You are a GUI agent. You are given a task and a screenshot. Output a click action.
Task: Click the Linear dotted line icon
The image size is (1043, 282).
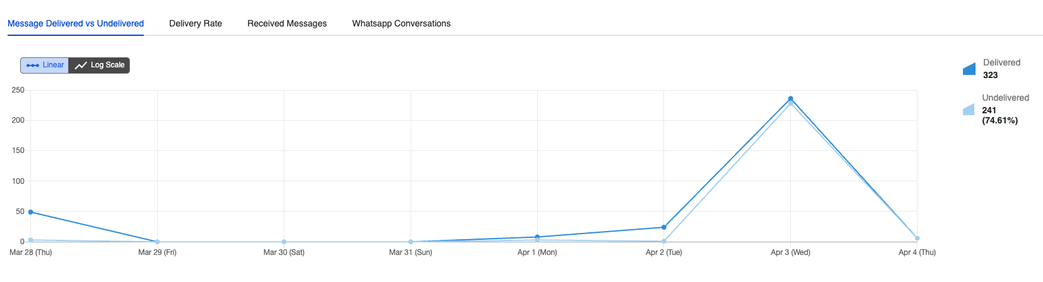coord(33,65)
